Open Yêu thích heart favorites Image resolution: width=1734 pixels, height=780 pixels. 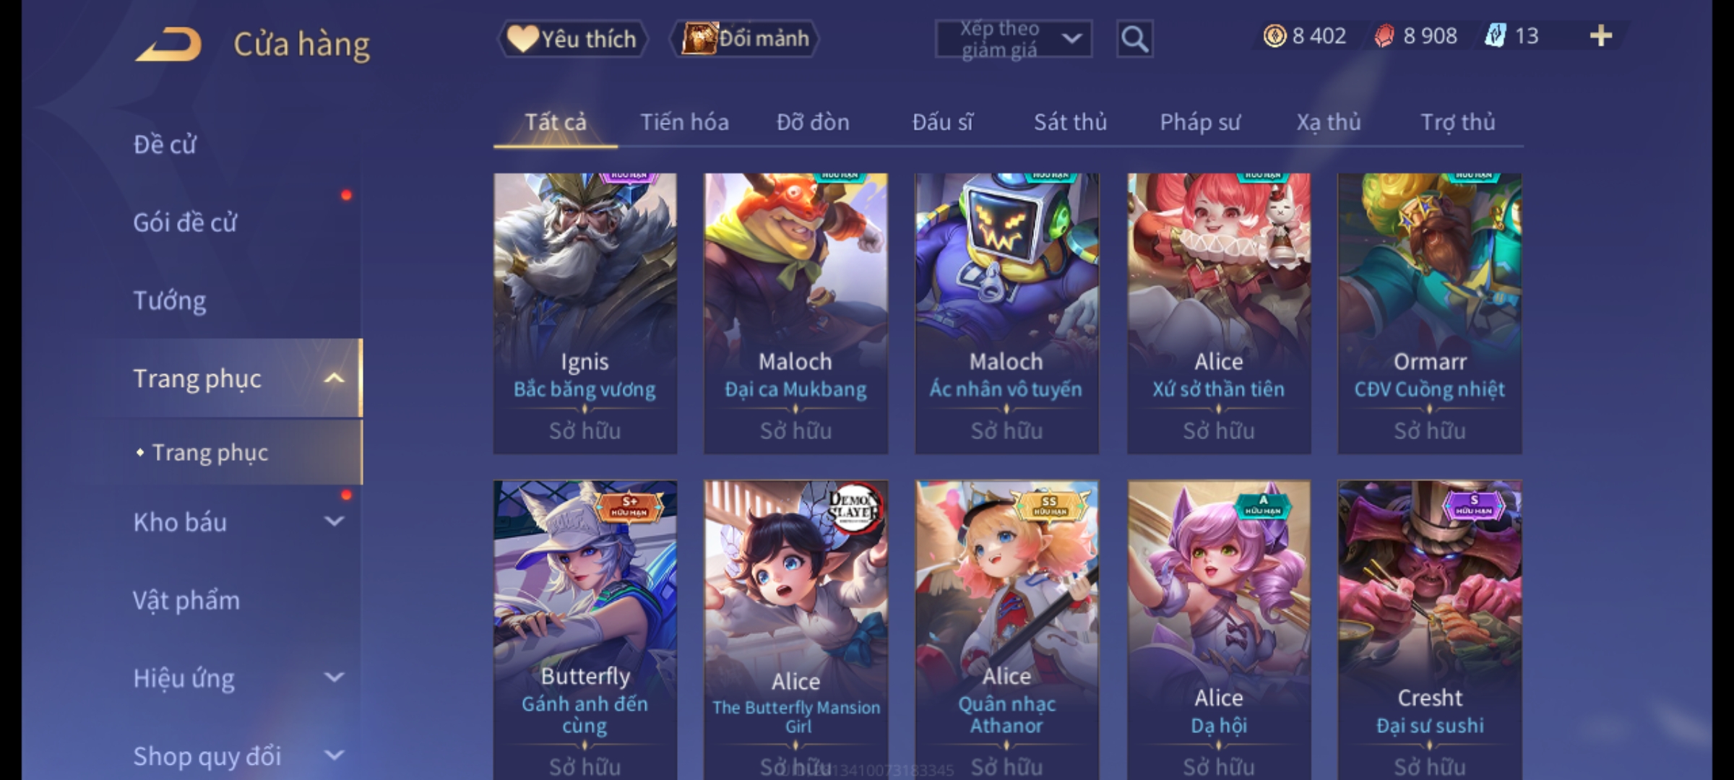coord(572,38)
